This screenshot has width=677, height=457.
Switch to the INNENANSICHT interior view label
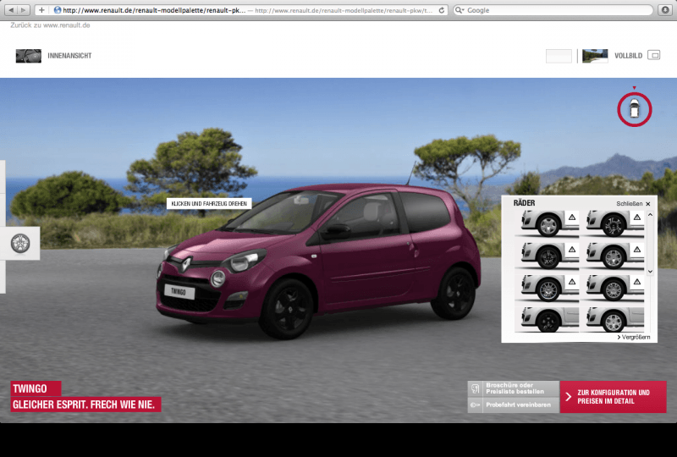tap(69, 56)
